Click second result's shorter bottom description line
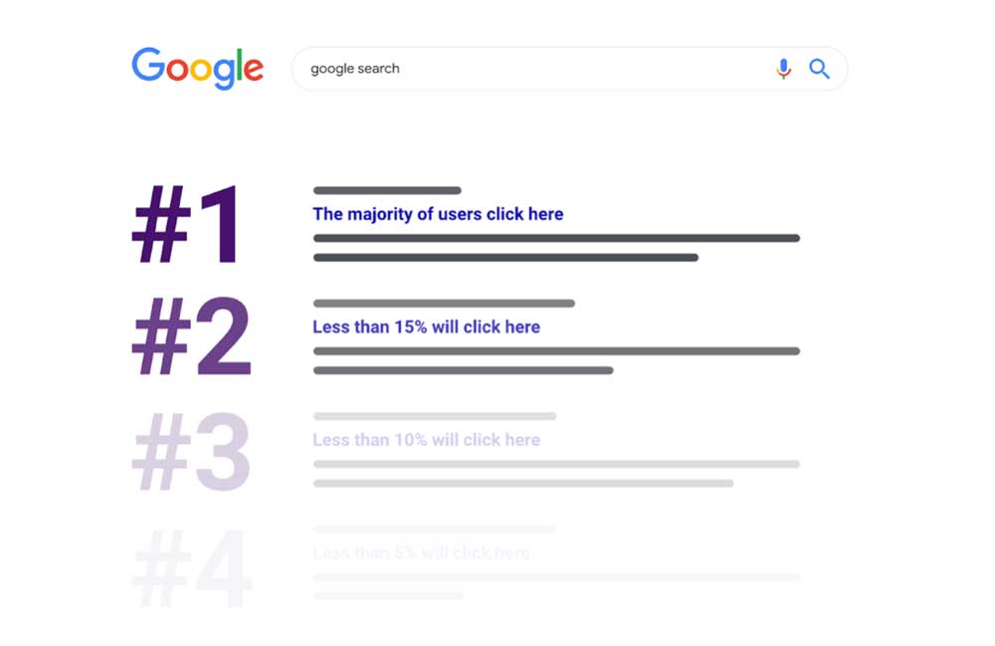 [464, 370]
